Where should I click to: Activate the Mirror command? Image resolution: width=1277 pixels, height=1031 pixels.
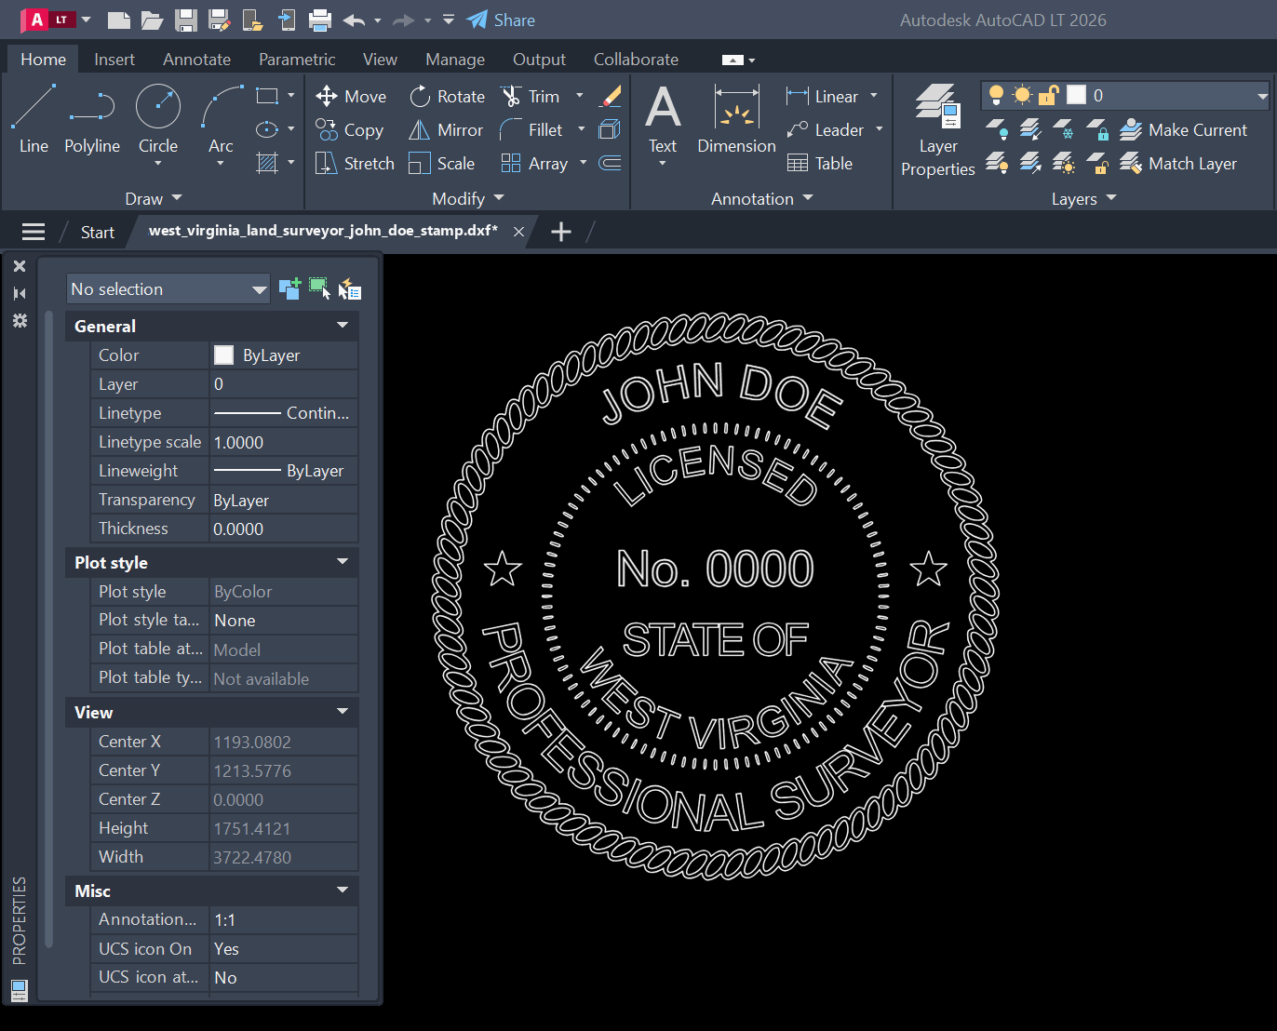(446, 129)
